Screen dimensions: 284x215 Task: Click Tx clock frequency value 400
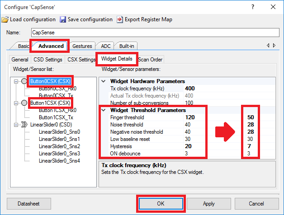190,89
